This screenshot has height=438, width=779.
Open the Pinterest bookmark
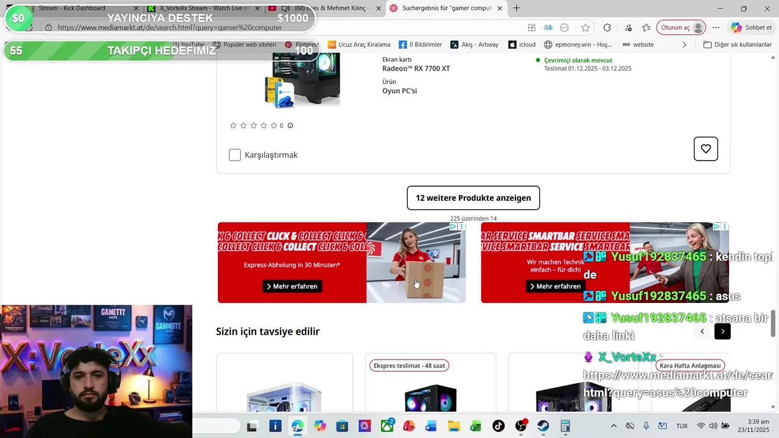[302, 44]
